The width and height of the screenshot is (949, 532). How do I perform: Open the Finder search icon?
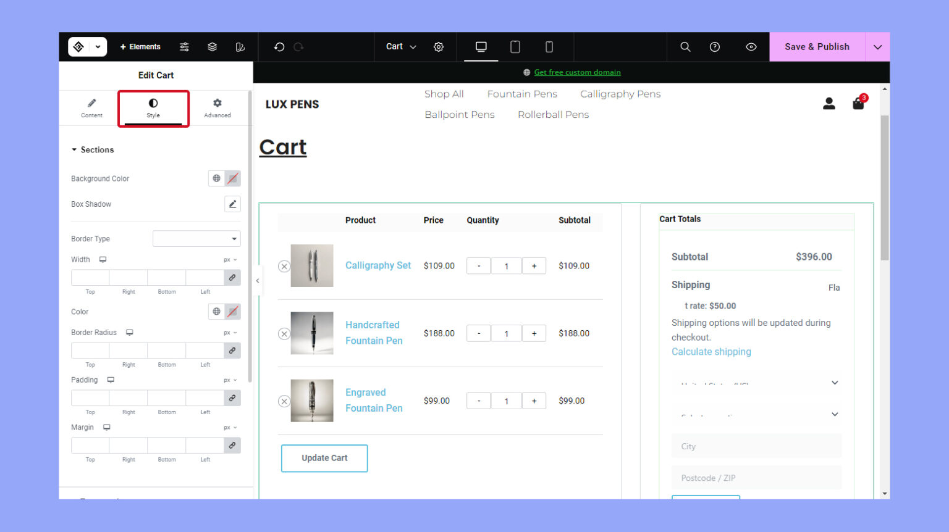(685, 46)
